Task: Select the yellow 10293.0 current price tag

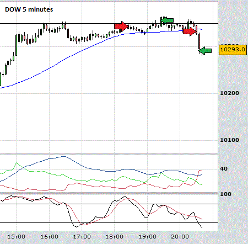Action: point(233,50)
